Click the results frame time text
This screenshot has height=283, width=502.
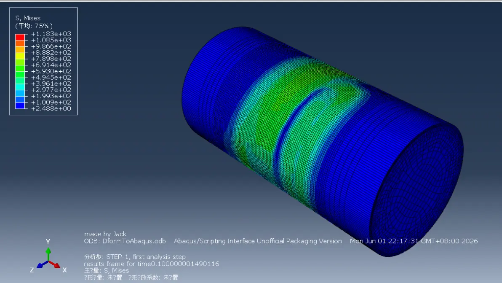tap(152, 264)
